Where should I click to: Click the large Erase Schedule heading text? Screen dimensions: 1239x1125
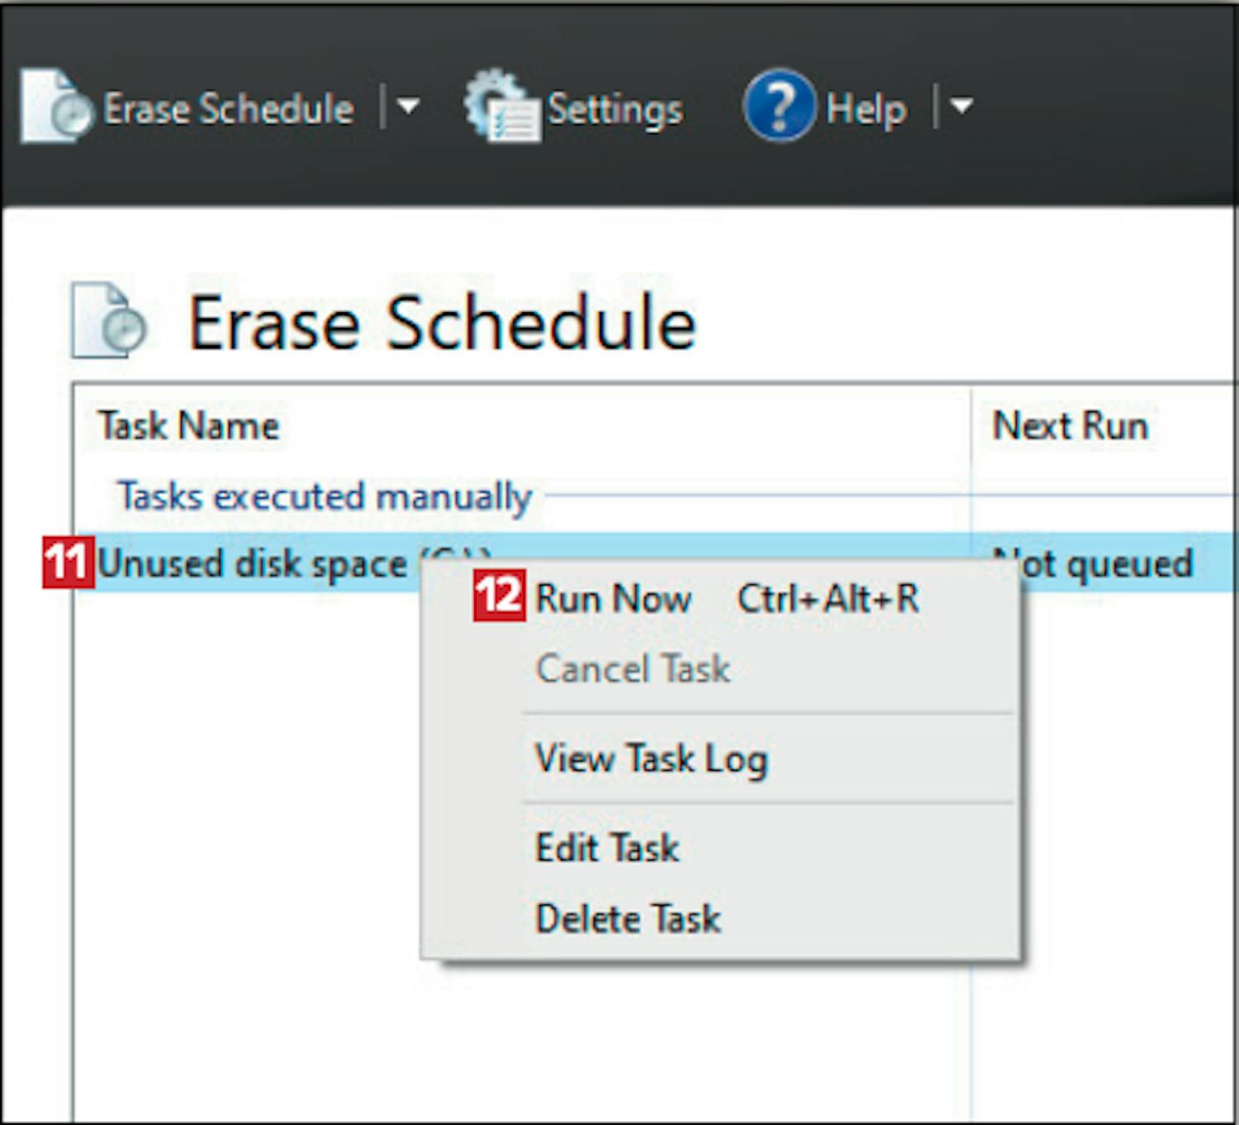[x=443, y=323]
